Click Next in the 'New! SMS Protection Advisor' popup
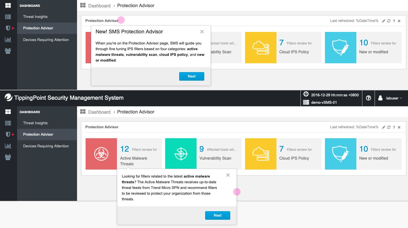 tap(192, 76)
